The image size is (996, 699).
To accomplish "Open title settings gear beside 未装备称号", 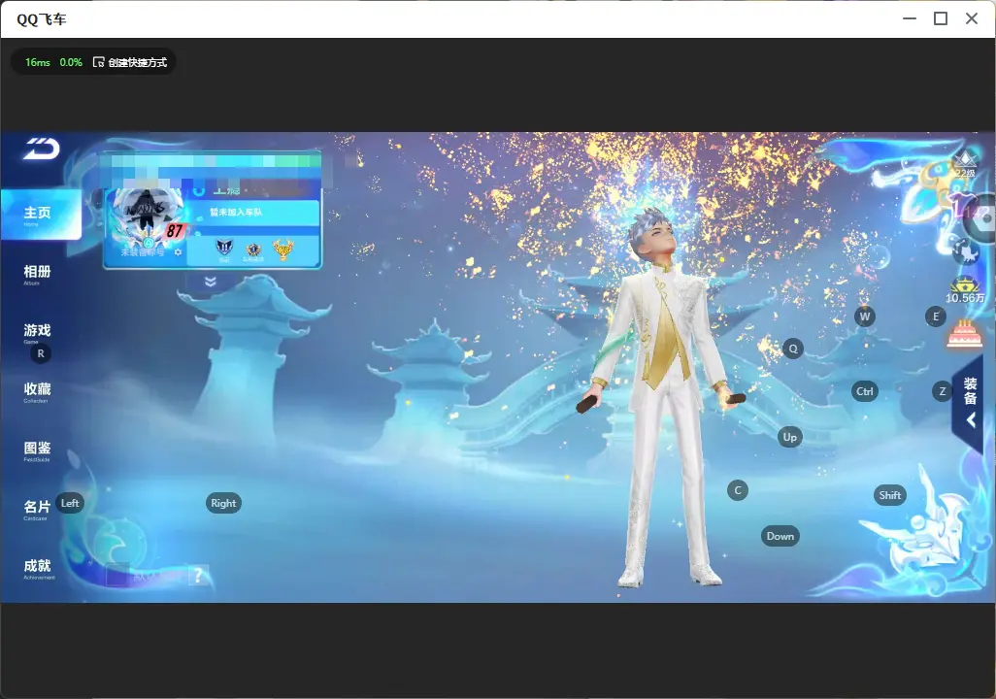I will pos(178,252).
